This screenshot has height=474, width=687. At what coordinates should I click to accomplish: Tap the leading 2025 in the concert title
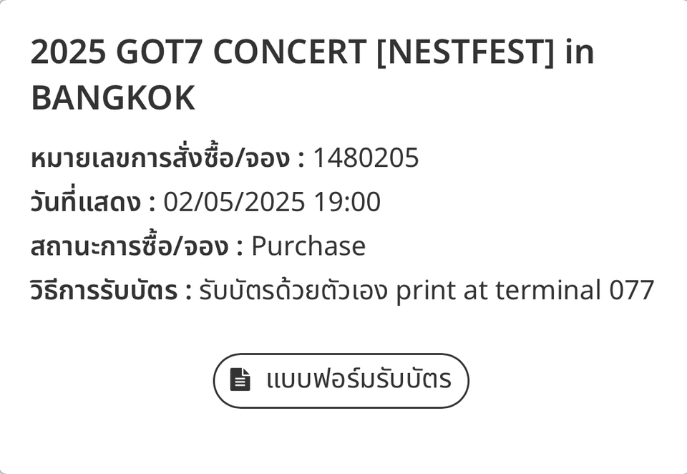67,52
